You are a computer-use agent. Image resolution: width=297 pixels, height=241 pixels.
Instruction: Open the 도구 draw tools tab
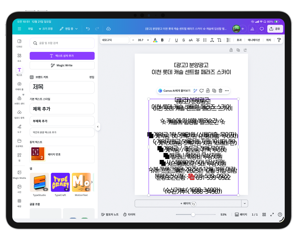19,129
